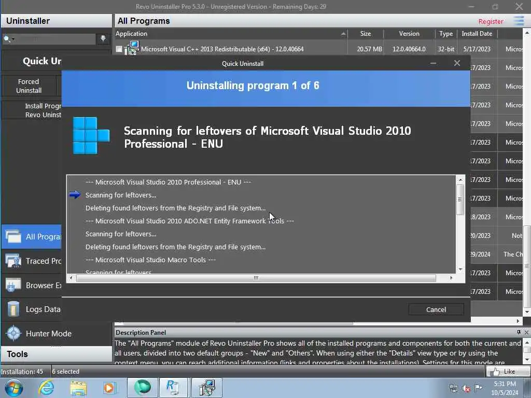Open the Browser Extensions module
This screenshot has width=531, height=398.
(32, 286)
